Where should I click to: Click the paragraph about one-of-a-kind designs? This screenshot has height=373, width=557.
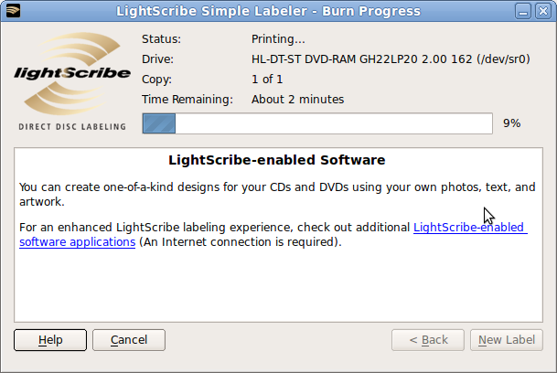click(277, 194)
